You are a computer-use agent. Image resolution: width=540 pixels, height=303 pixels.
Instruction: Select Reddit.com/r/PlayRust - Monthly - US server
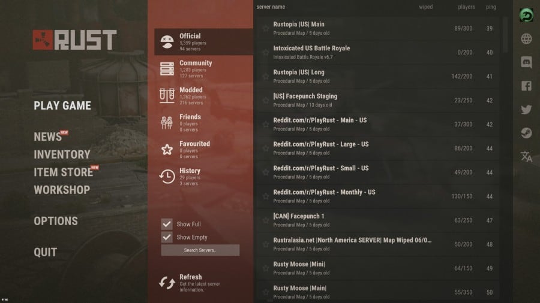(377, 196)
